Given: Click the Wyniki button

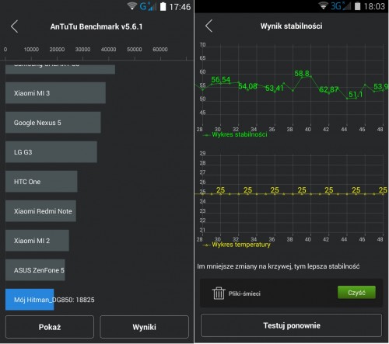Looking at the screenshot, I should [144, 327].
